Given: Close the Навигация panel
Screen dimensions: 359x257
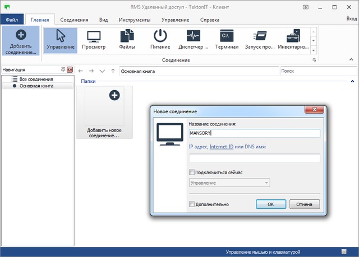Looking at the screenshot, I should [70, 70].
